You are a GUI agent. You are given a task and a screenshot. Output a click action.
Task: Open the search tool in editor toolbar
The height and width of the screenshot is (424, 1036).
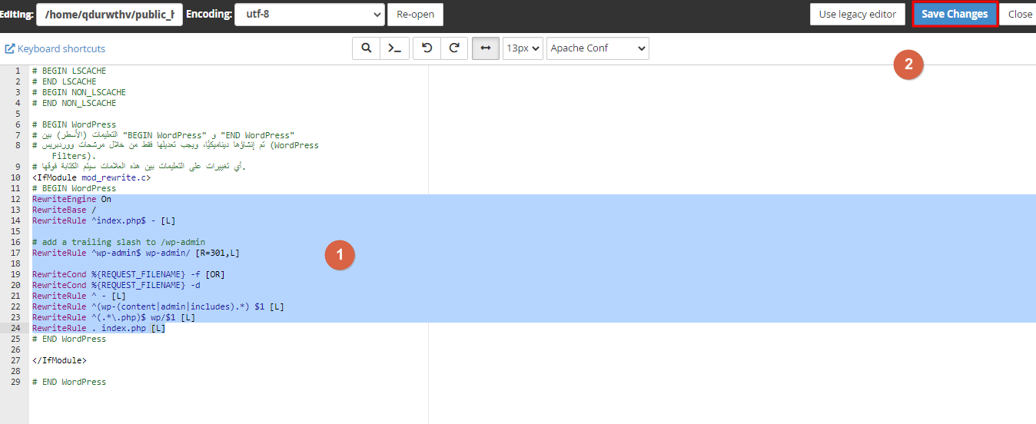coord(366,48)
